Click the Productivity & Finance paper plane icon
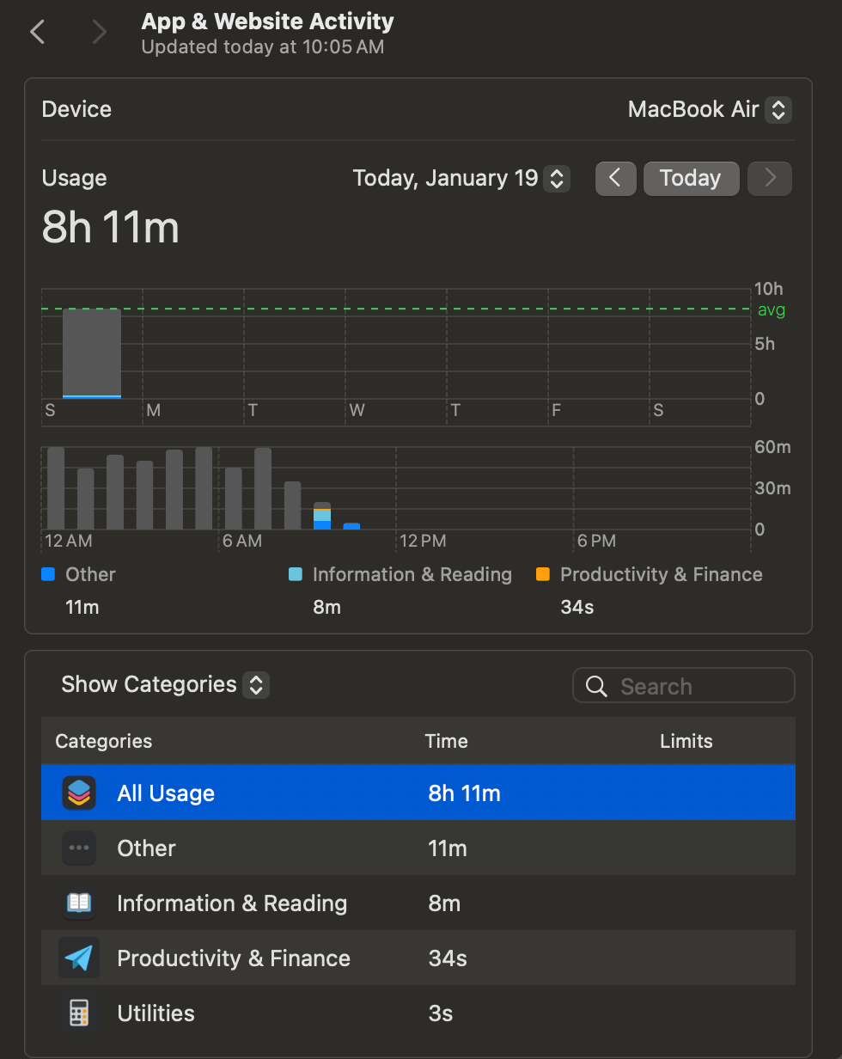 pyautogui.click(x=79, y=958)
